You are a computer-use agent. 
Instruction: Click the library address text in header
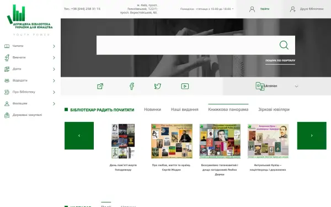(x=139, y=9)
